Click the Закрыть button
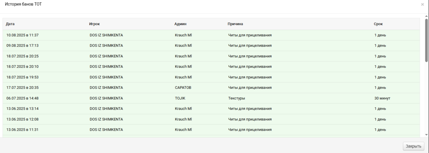This screenshot has width=429, height=153. click(x=413, y=146)
